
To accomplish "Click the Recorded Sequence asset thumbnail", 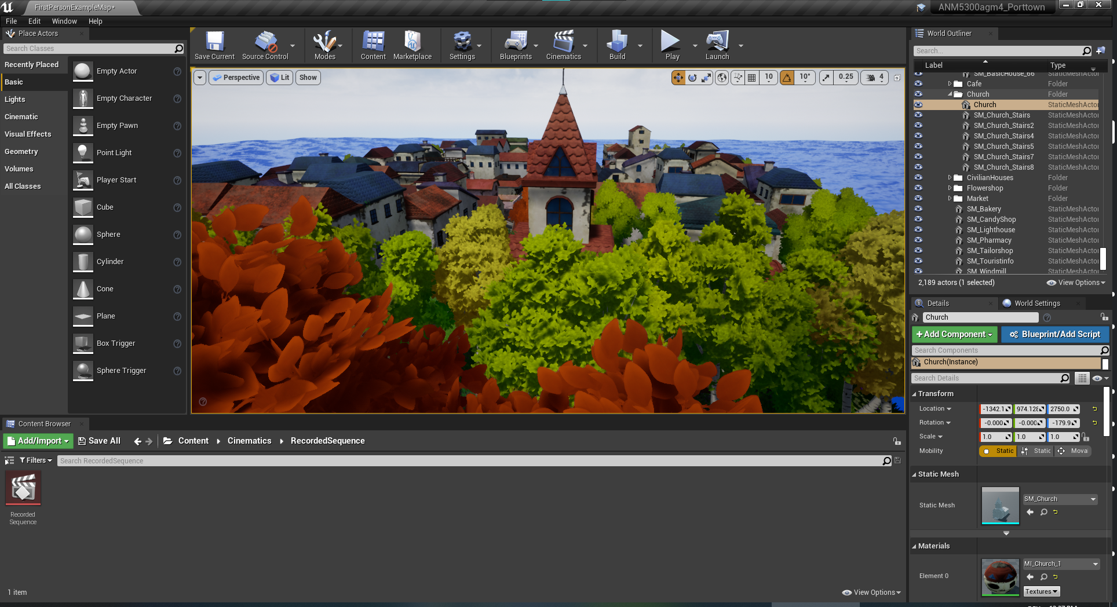I will pyautogui.click(x=23, y=488).
